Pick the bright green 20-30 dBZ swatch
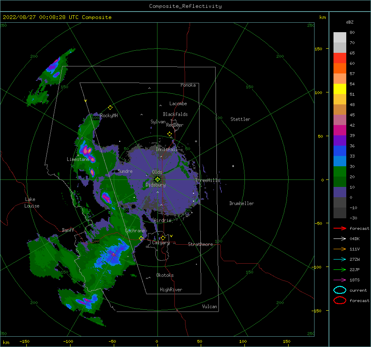Screen dimensions: 371x347 (x=340, y=171)
